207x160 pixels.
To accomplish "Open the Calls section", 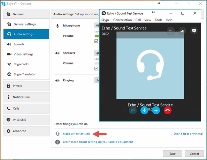I will [x=26, y=108].
